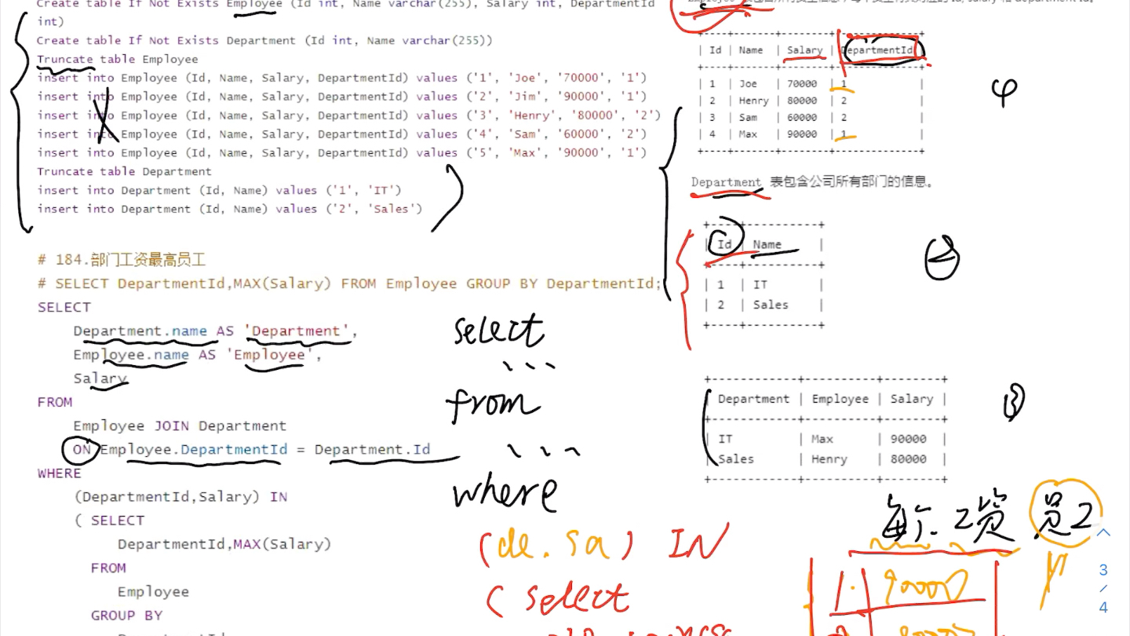1130x636 pixels.
Task: Click the sentence 'Department 表包含公司所有部门的信息。'
Action: coord(812,182)
